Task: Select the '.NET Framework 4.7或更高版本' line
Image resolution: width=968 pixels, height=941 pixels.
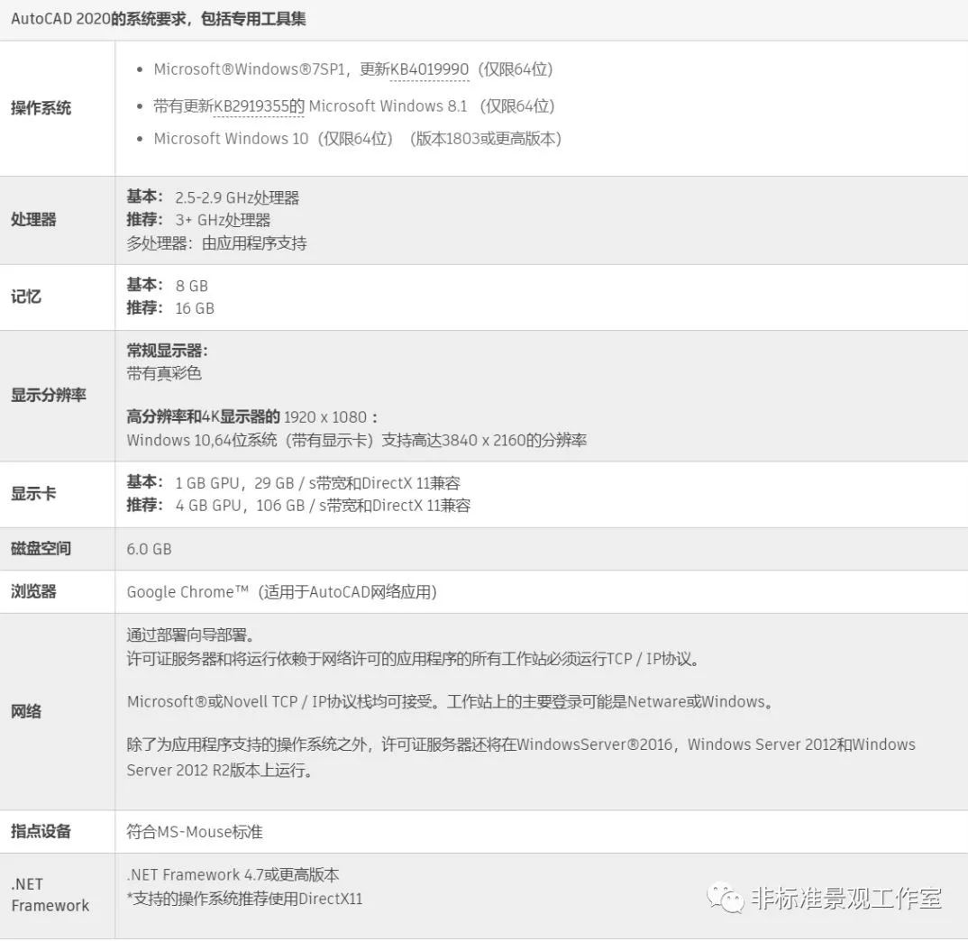Action: 233,875
